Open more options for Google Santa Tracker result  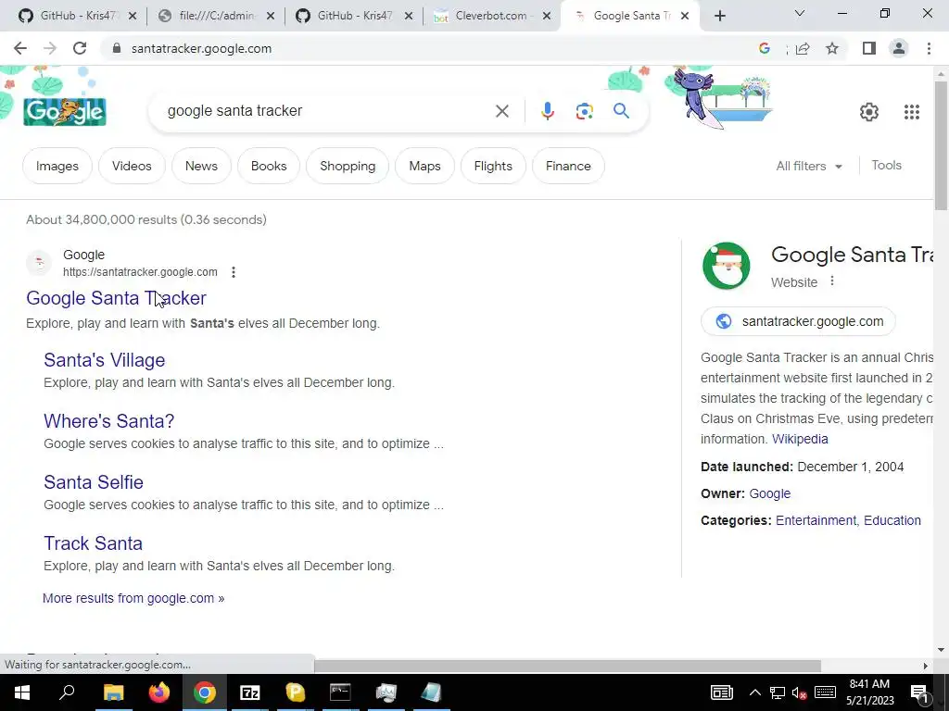pyautogui.click(x=234, y=272)
